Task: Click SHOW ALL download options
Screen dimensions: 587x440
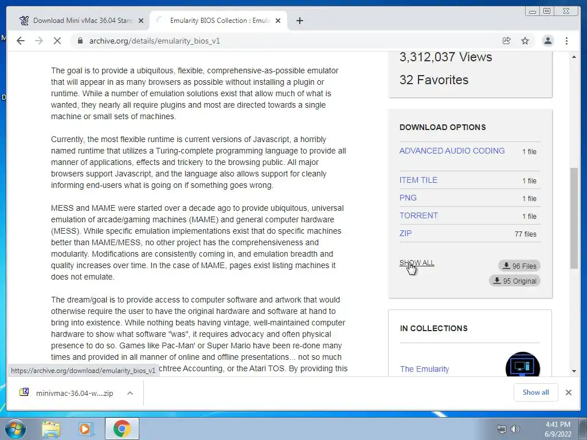Action: [x=417, y=262]
